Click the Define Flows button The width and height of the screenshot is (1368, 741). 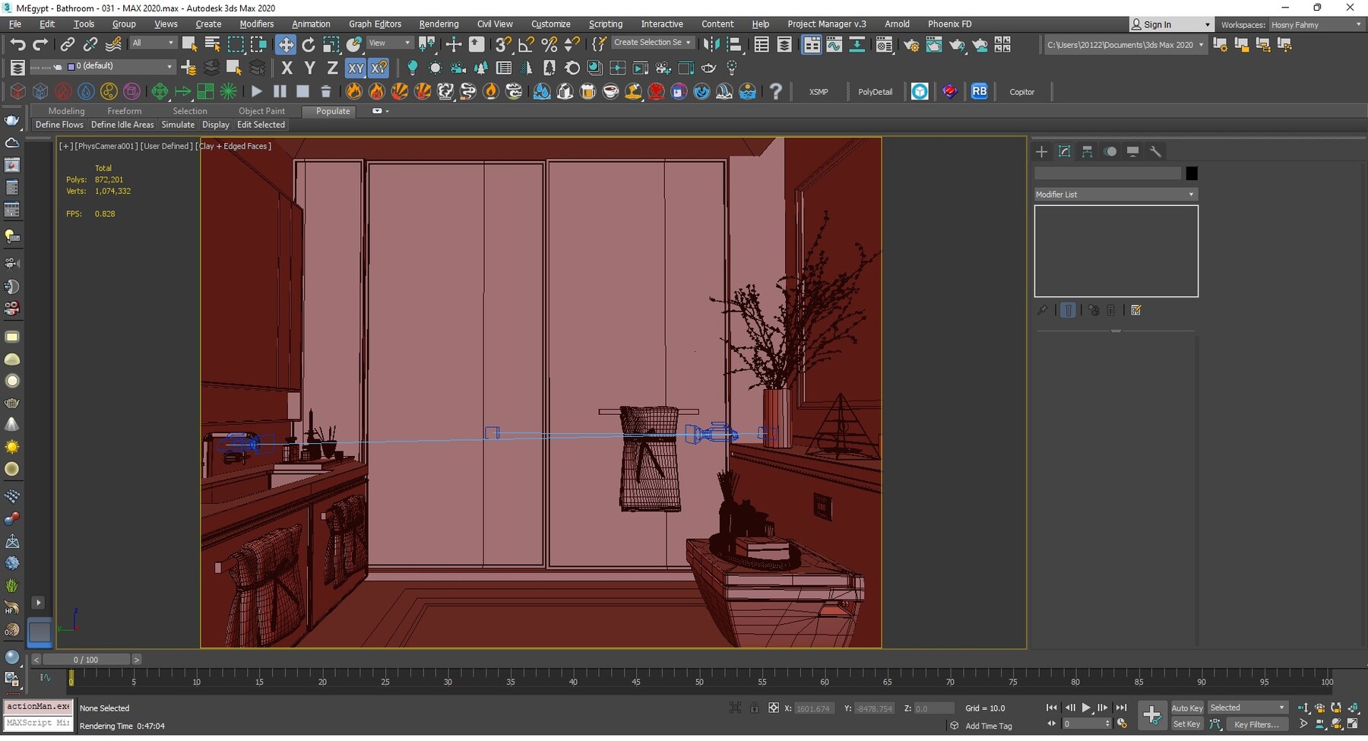point(59,125)
